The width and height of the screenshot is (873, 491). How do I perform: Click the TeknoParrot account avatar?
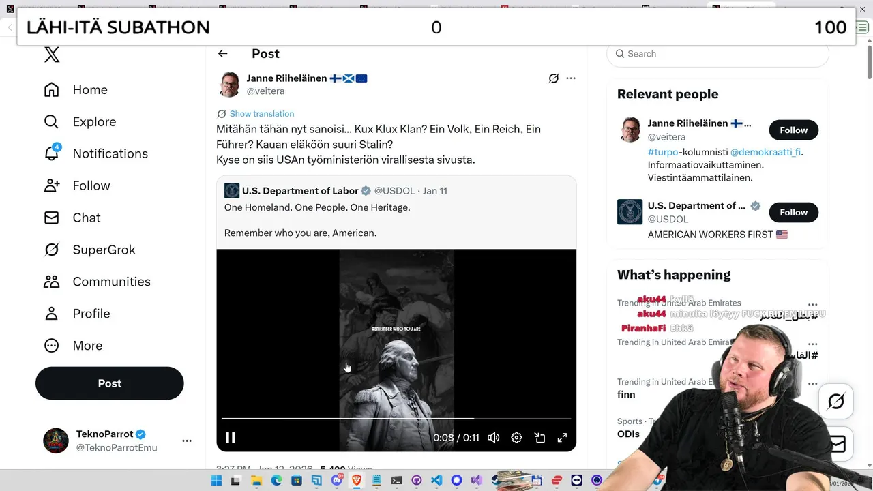(x=56, y=441)
